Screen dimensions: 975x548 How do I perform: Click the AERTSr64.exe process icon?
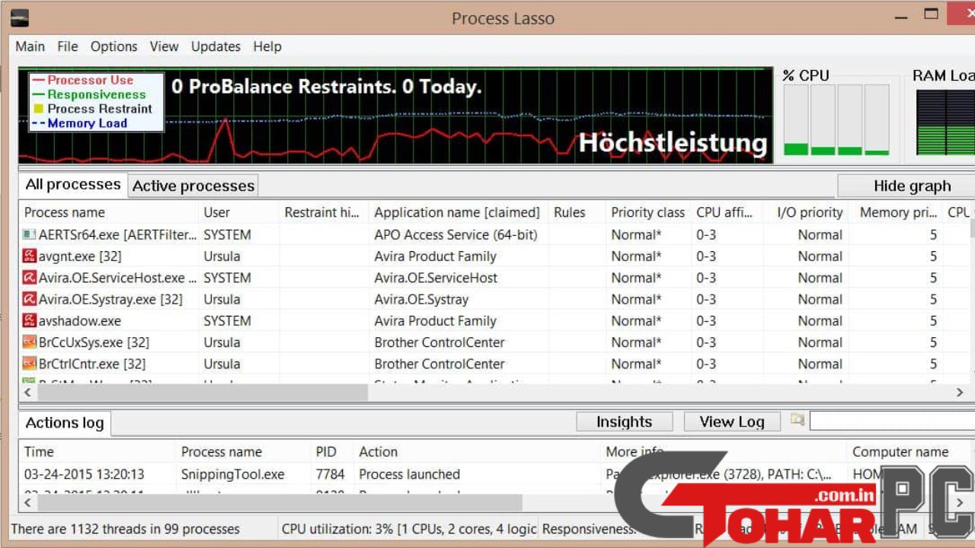coord(30,234)
